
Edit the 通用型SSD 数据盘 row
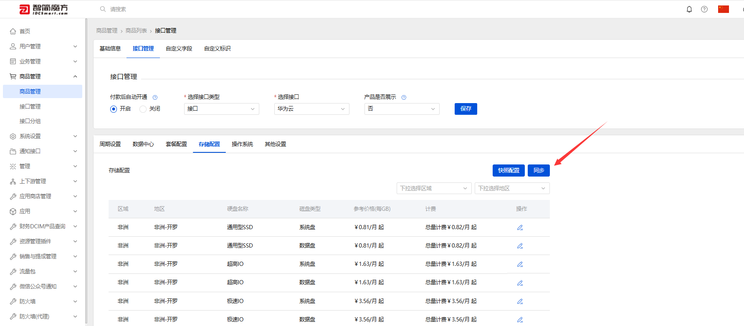tap(520, 246)
